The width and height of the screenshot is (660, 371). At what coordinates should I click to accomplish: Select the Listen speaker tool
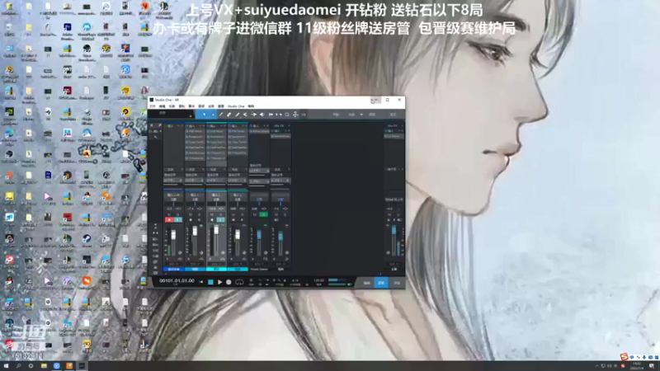click(x=262, y=114)
